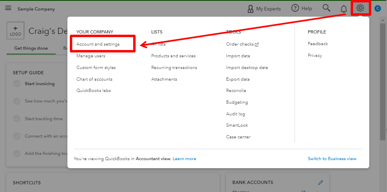Select the Get things done tab
This screenshot has width=387, height=192.
coord(31,48)
